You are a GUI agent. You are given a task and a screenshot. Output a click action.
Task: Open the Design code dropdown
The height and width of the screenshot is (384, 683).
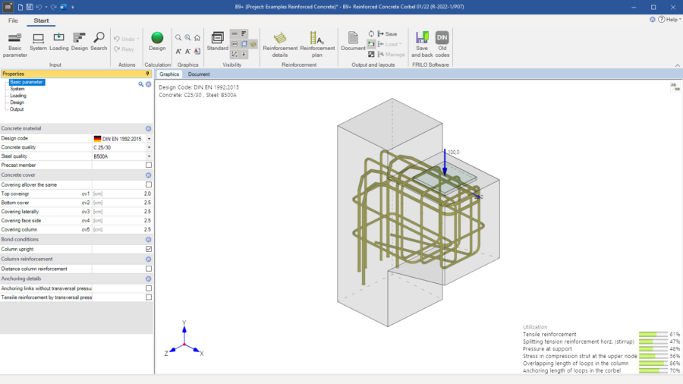149,139
